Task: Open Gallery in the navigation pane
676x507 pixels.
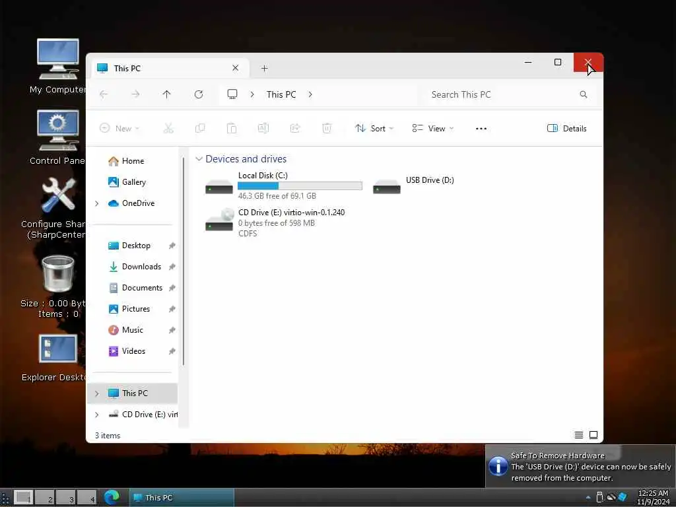Action: tap(133, 182)
